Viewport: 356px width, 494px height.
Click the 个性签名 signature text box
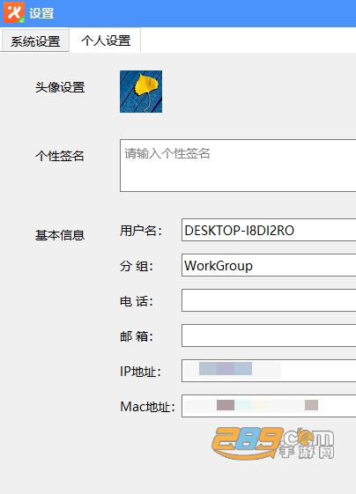tap(238, 166)
